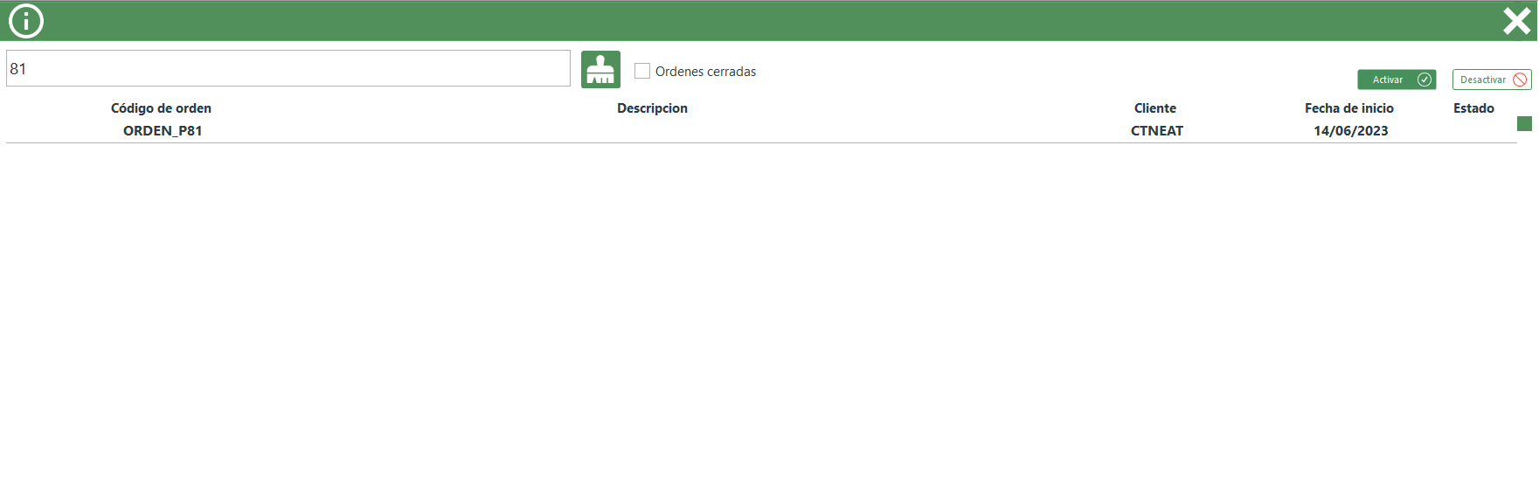Click the Estado column header

1473,108
